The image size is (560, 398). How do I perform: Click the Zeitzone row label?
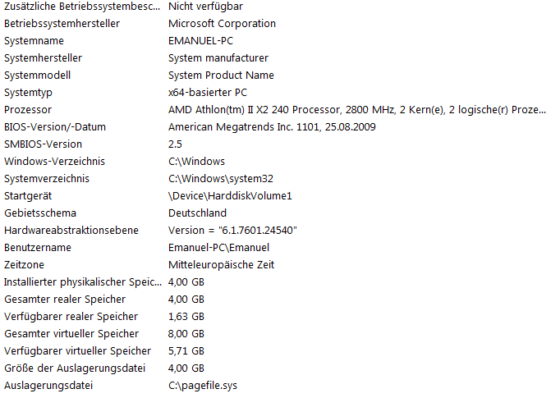(24, 265)
